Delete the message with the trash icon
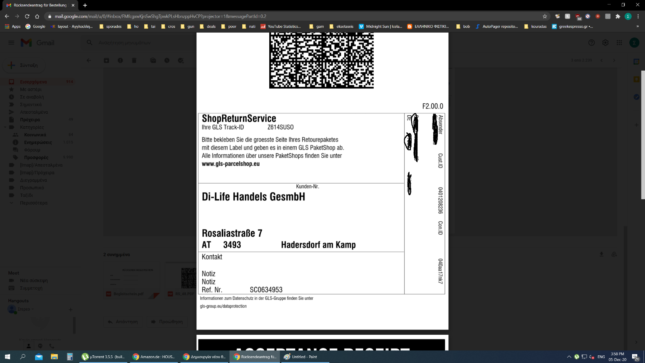645x363 pixels. [x=134, y=60]
